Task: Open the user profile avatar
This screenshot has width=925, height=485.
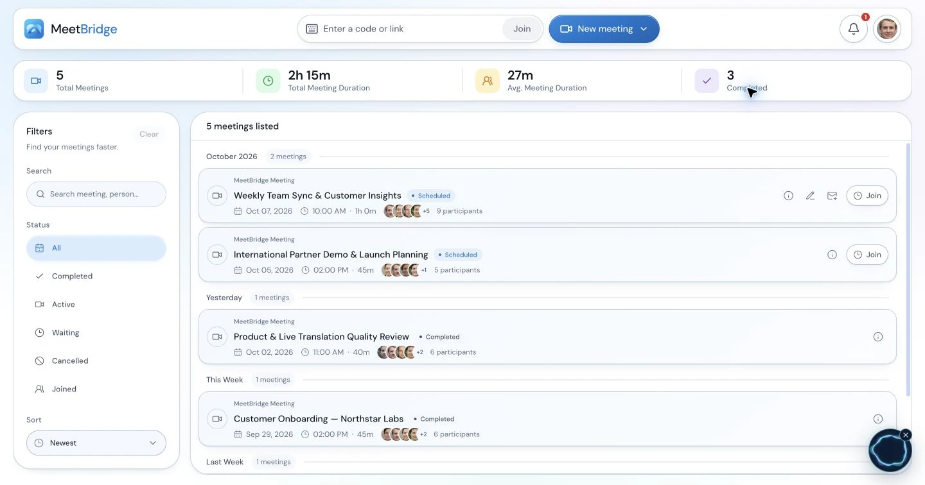Action: 887,29
